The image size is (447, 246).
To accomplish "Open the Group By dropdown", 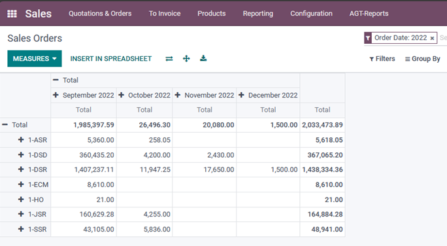I will [422, 59].
